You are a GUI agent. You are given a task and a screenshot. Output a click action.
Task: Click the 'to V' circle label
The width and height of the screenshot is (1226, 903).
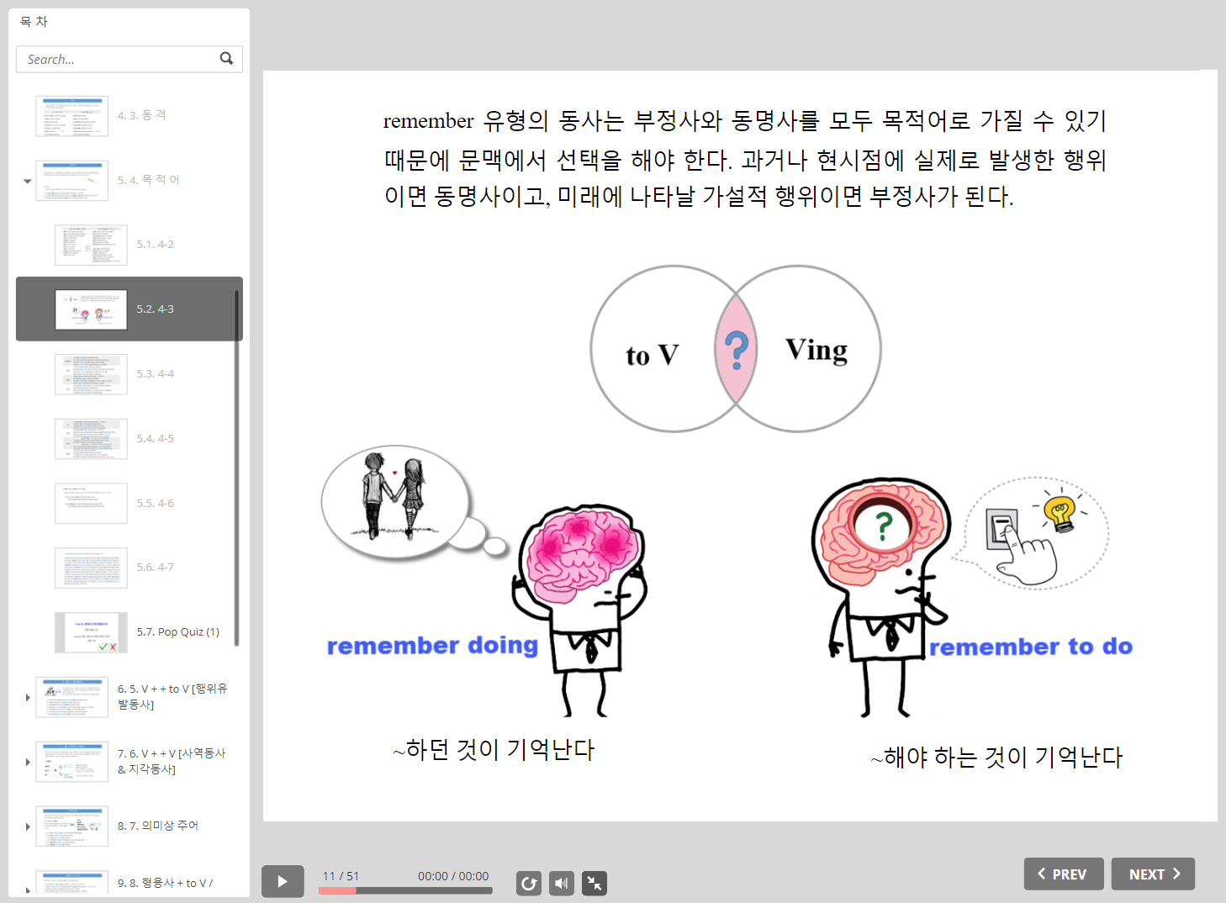(x=653, y=355)
